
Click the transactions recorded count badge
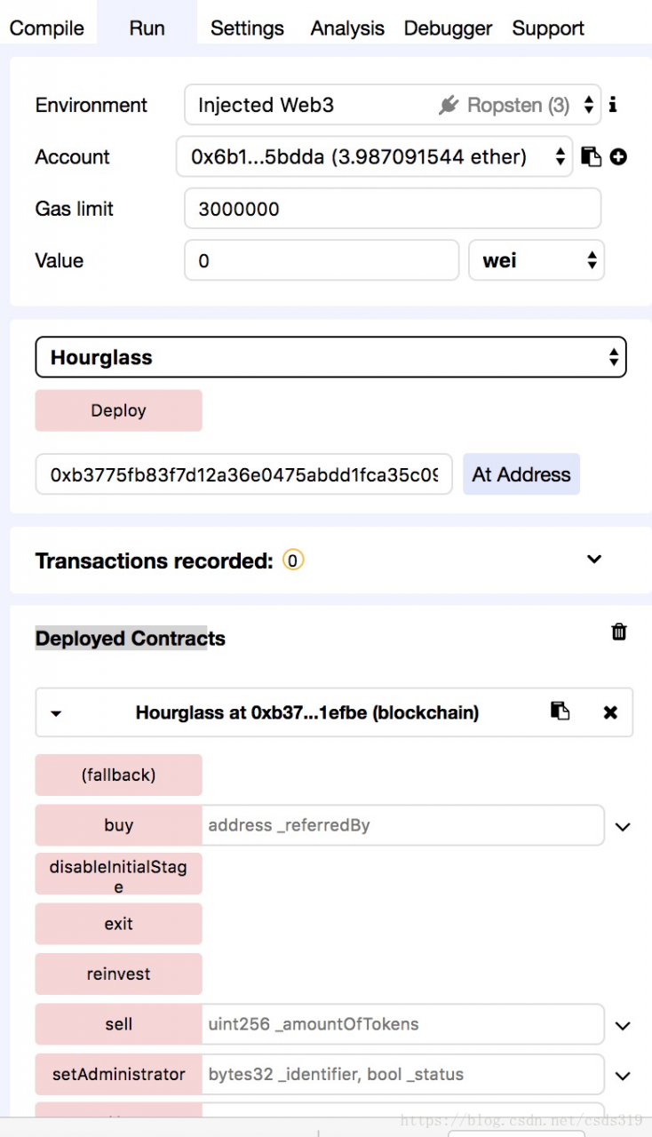pos(293,561)
